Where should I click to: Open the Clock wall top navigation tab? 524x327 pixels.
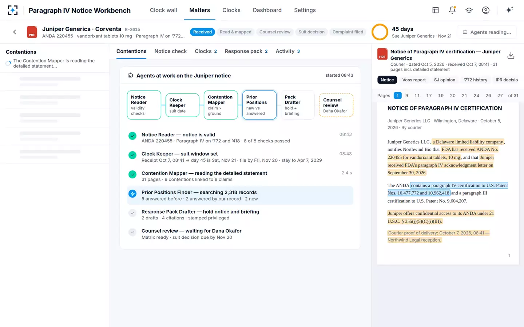pyautogui.click(x=163, y=10)
